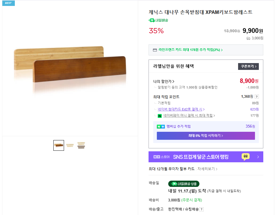Click the 쿠폰보기 button

click(248, 66)
